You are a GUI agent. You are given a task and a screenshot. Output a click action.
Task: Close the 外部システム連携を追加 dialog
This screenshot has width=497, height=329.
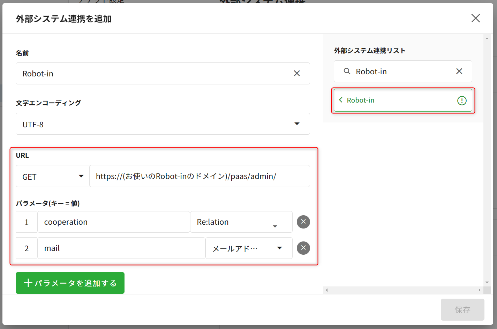[x=475, y=18]
